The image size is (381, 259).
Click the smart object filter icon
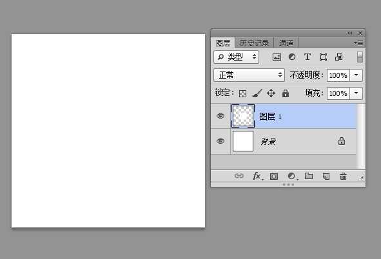pos(338,57)
